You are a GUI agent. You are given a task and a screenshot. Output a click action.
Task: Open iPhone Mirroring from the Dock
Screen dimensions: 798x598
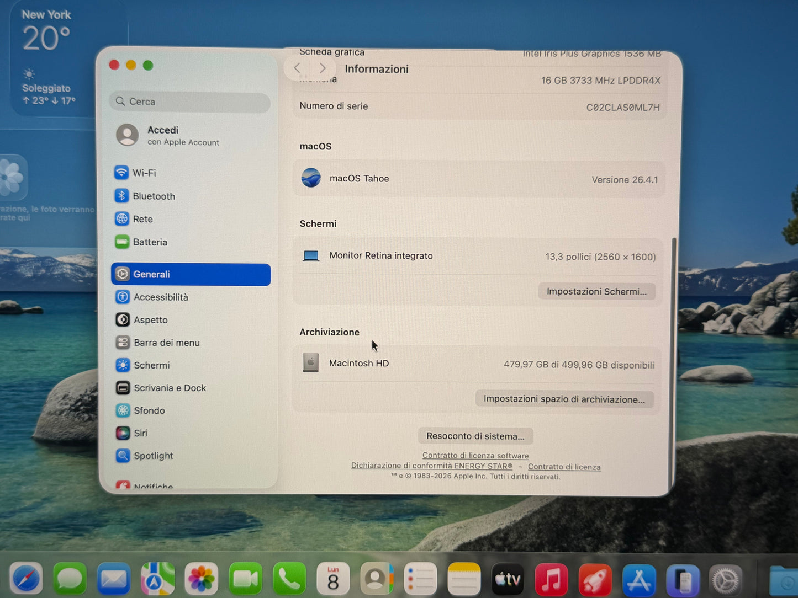[683, 581]
